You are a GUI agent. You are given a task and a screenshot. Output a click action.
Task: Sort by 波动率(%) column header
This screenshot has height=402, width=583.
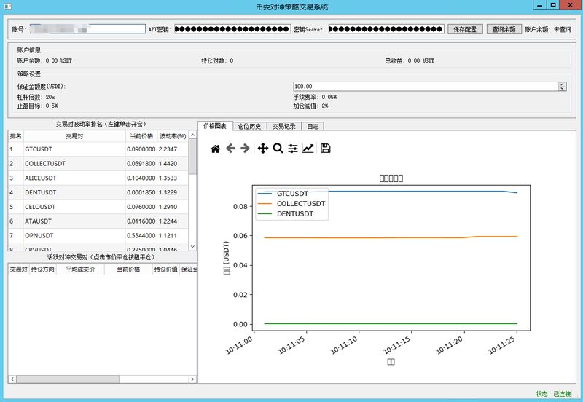point(173,135)
